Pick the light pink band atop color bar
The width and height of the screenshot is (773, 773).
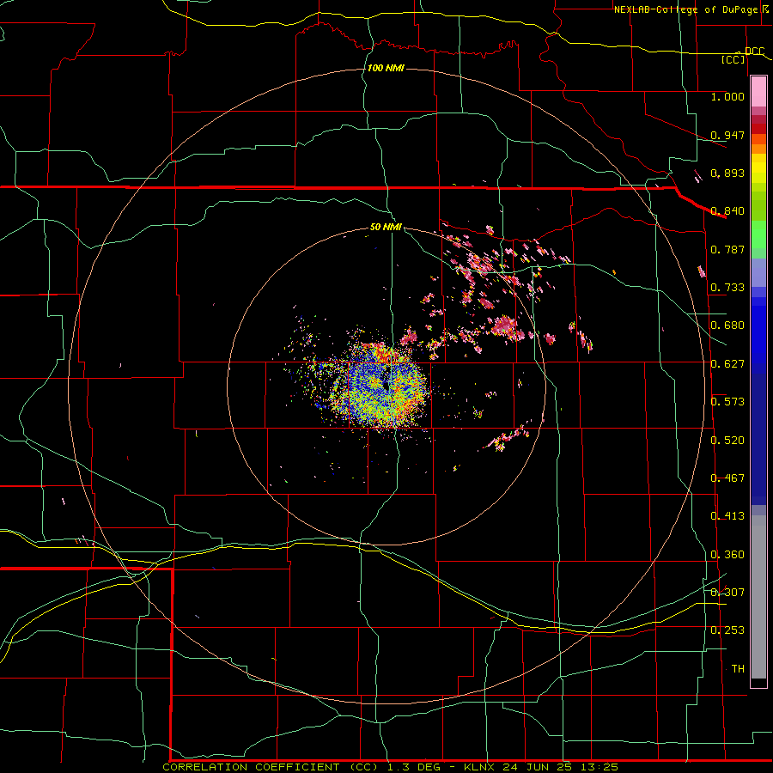coord(758,92)
